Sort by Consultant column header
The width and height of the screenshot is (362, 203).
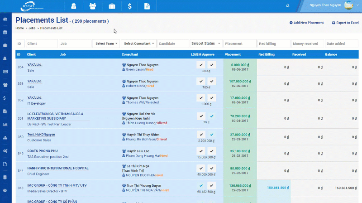(x=130, y=54)
